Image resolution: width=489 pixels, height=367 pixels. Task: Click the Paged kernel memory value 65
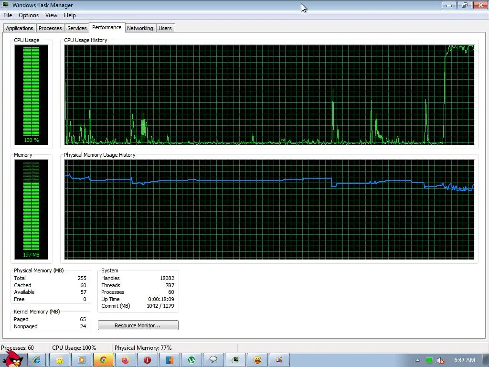point(83,319)
